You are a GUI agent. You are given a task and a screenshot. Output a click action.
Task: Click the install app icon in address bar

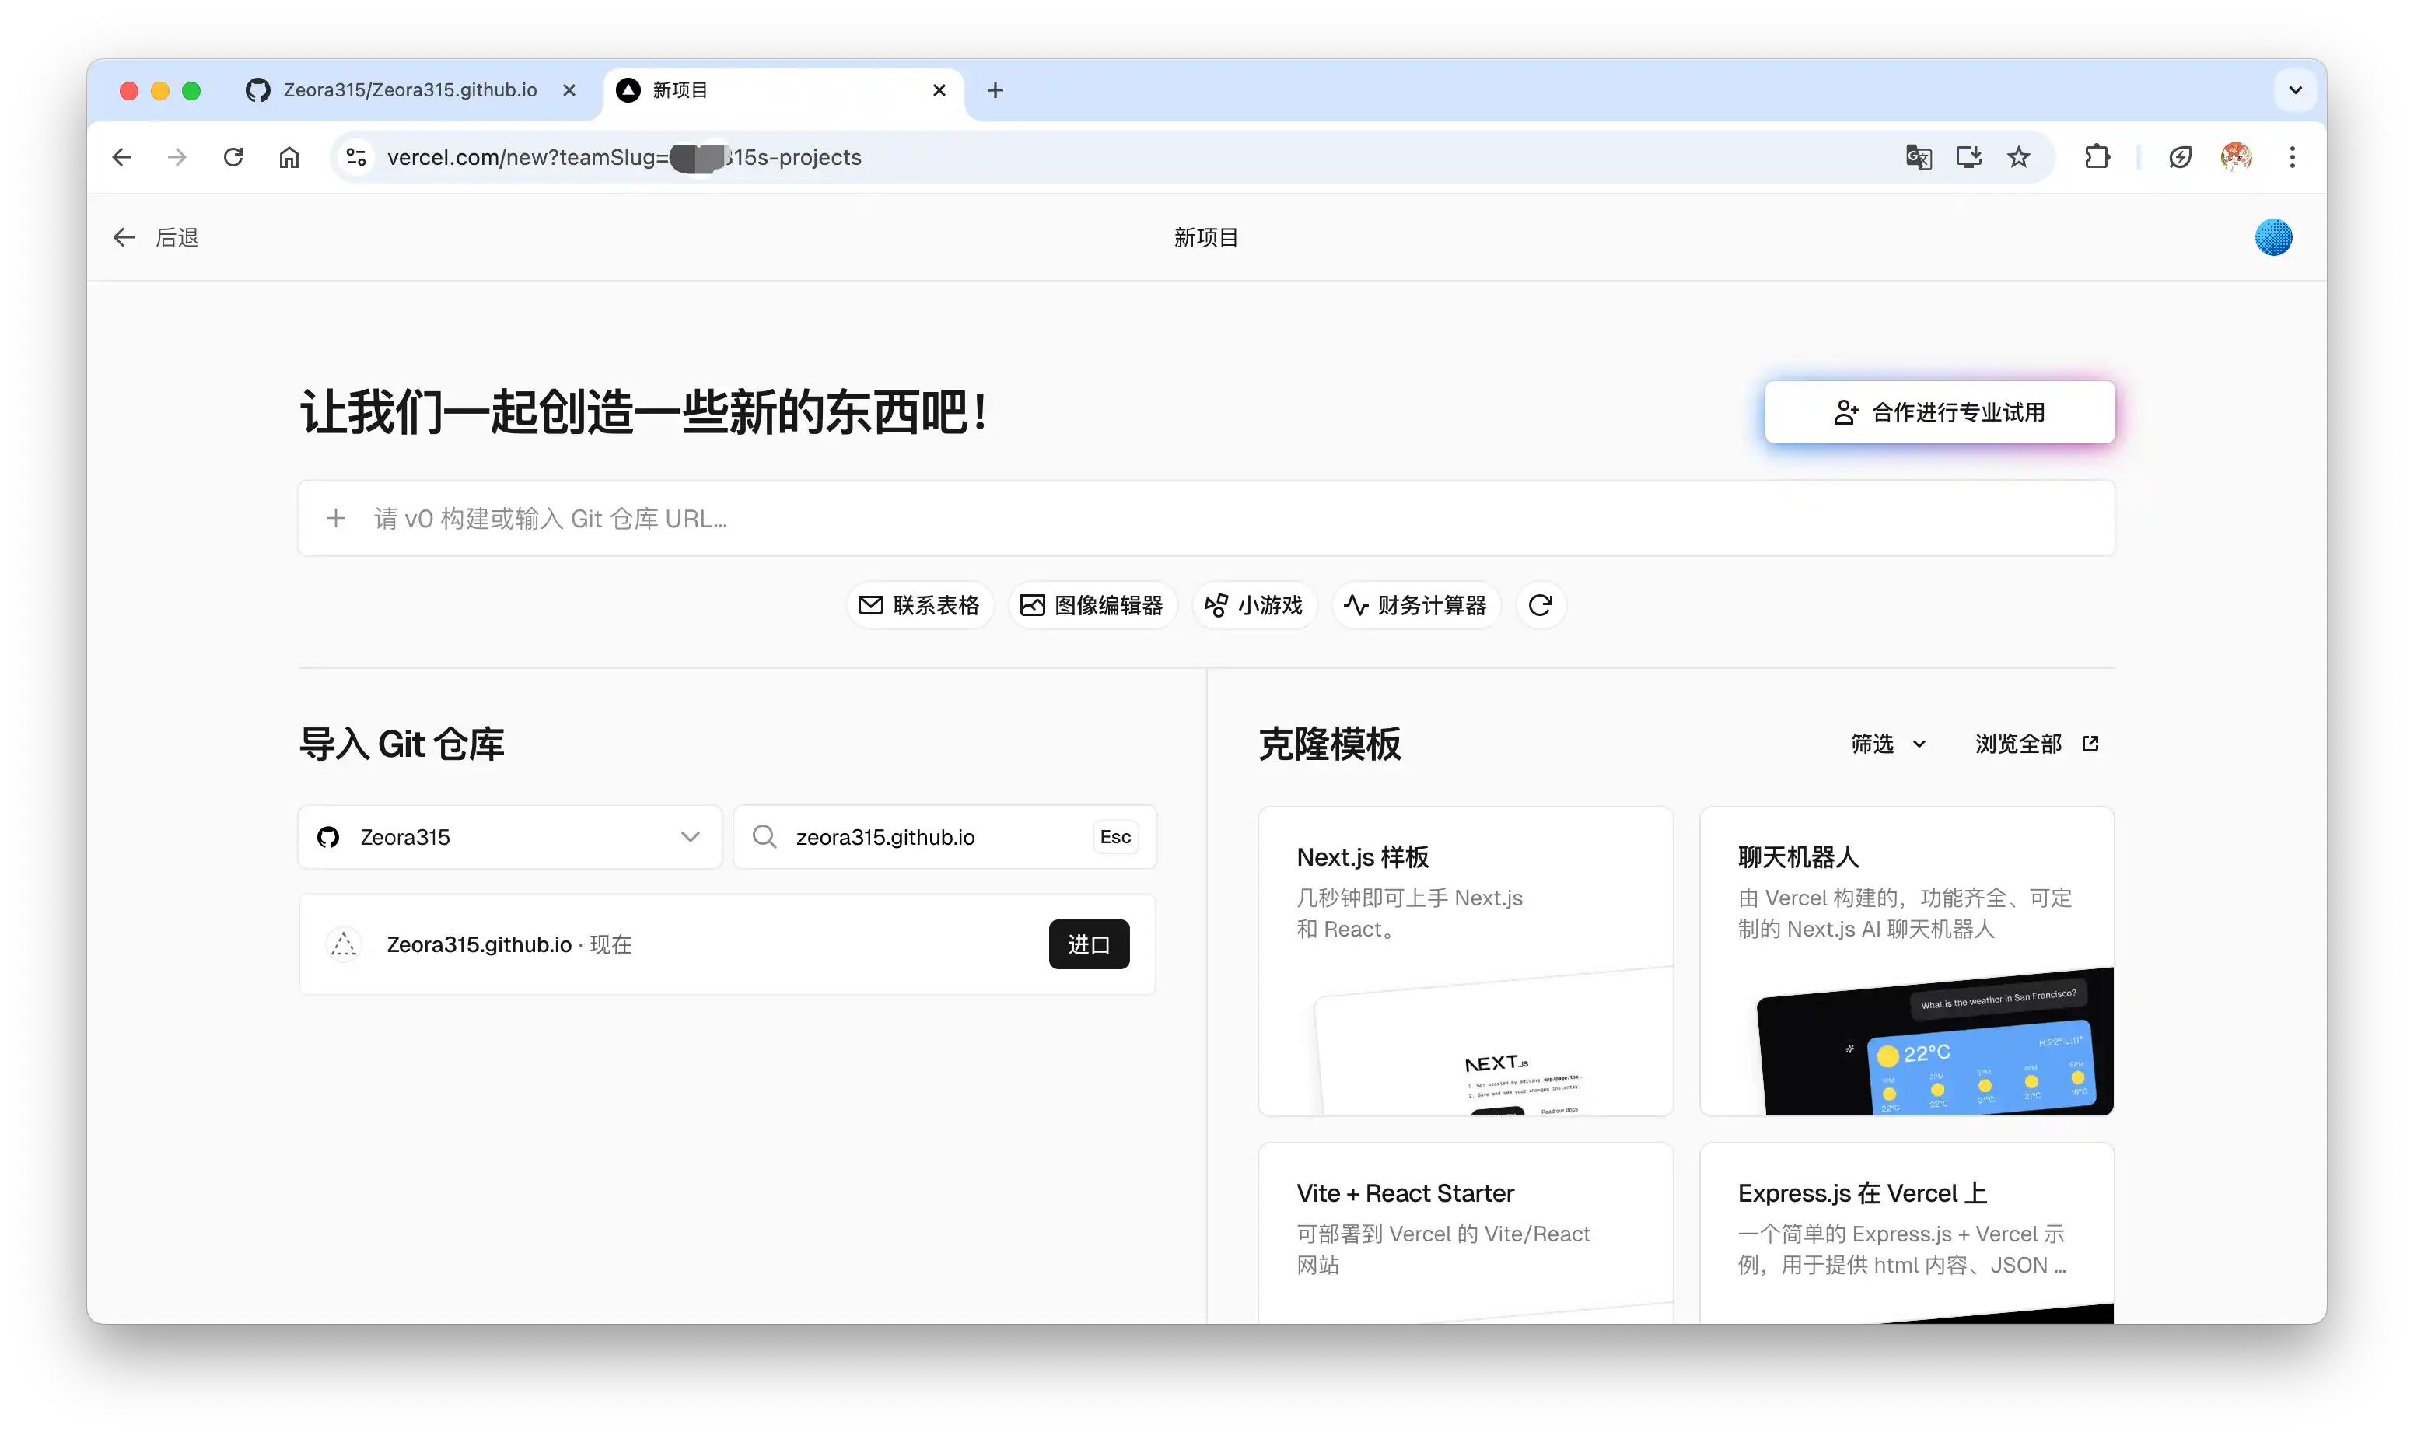click(1968, 157)
